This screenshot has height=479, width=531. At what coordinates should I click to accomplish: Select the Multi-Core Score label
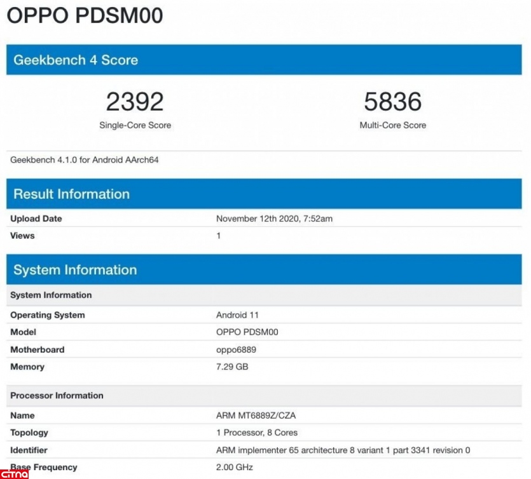[392, 125]
